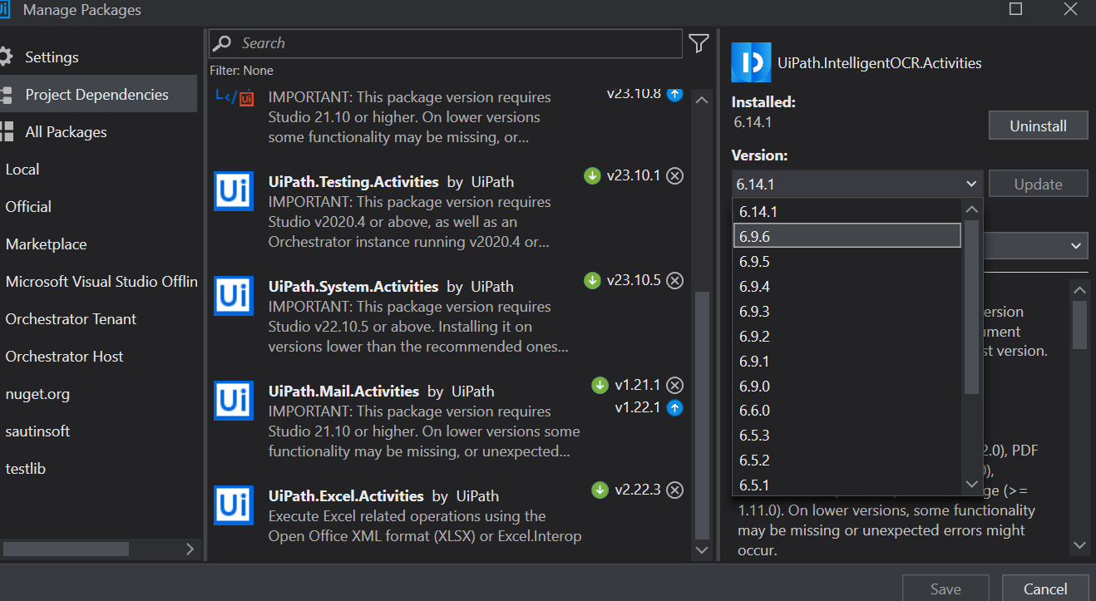The image size is (1096, 601).
Task: Choose version 6.6.0 in the version list
Action: [847, 411]
